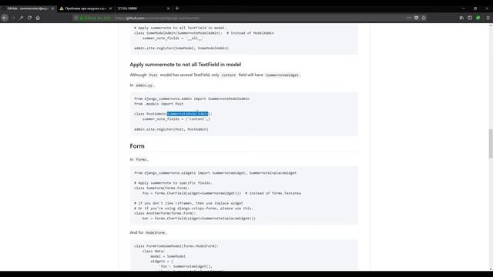Close the GitHub summernote tab
This screenshot has height=277, width=493.
[x=52, y=8]
